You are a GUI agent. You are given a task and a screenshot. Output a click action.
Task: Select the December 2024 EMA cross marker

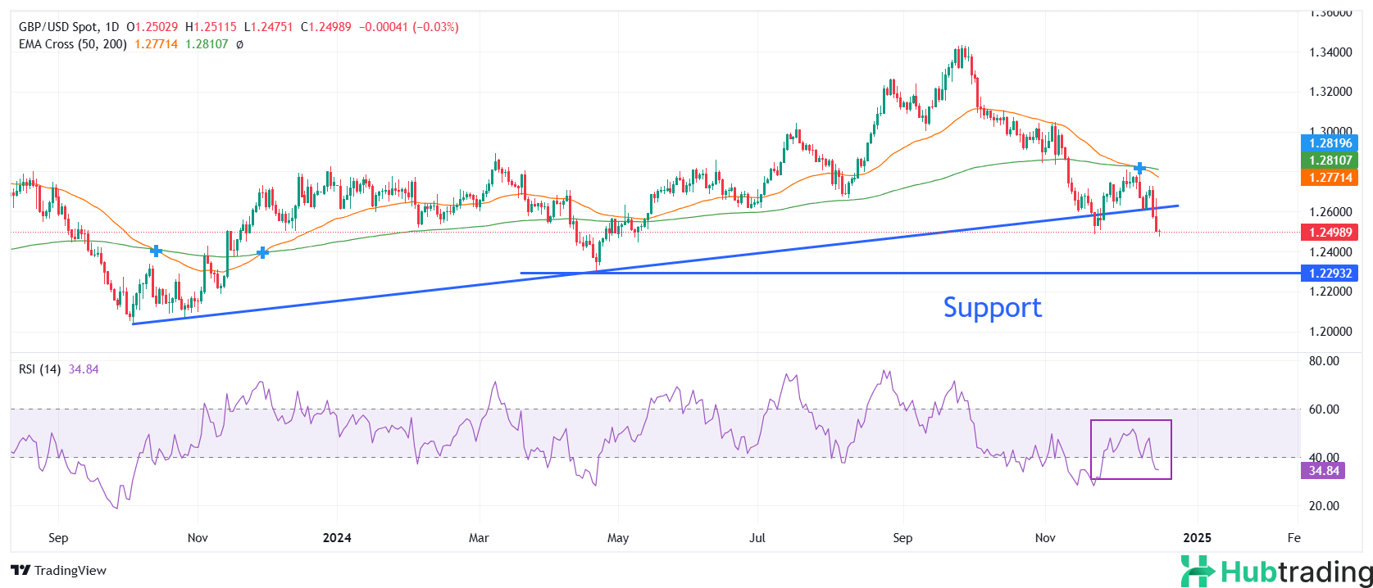click(1139, 168)
